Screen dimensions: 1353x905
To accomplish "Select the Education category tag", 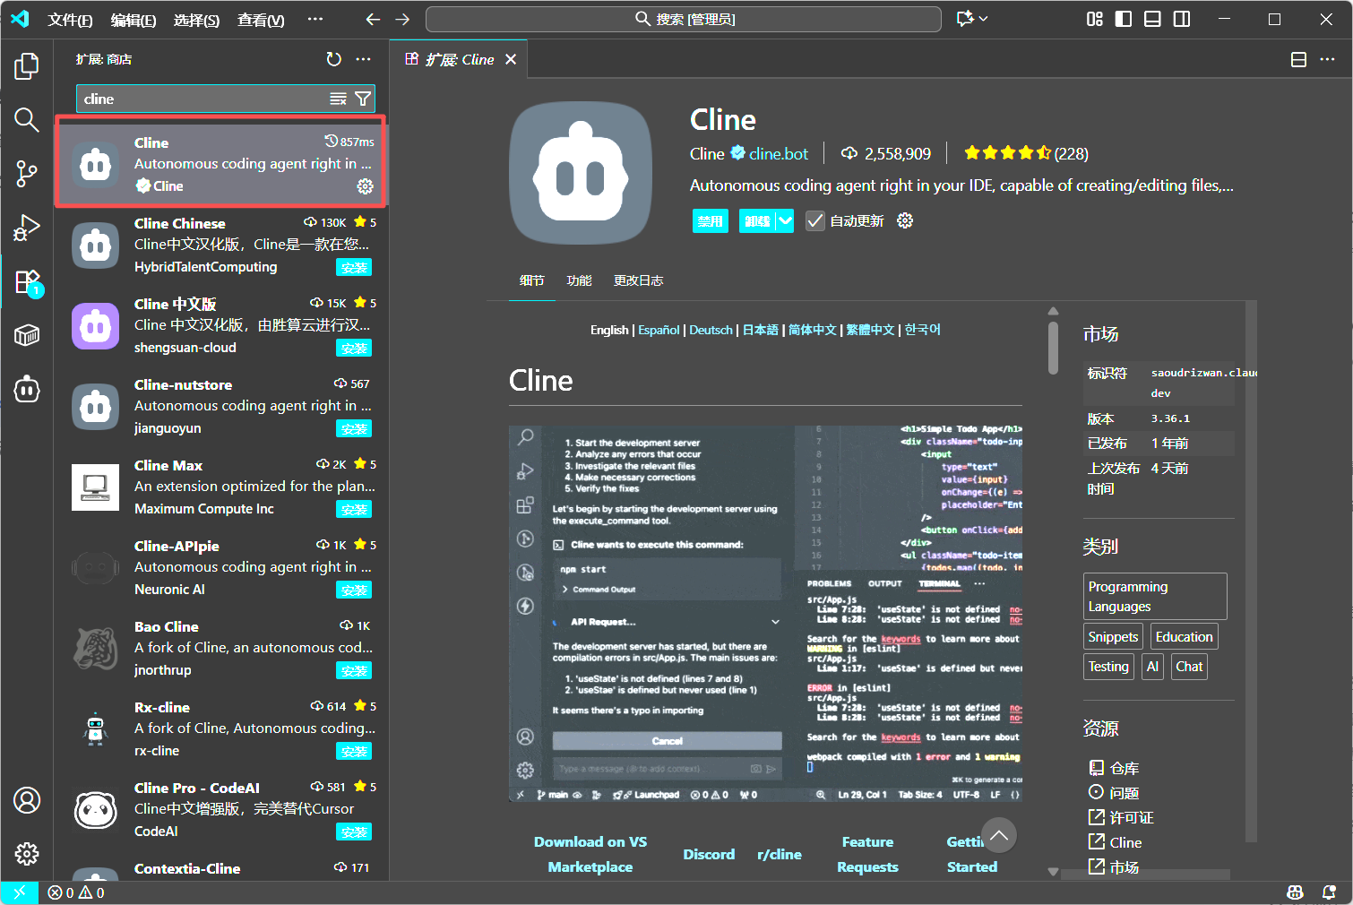I will tap(1184, 637).
